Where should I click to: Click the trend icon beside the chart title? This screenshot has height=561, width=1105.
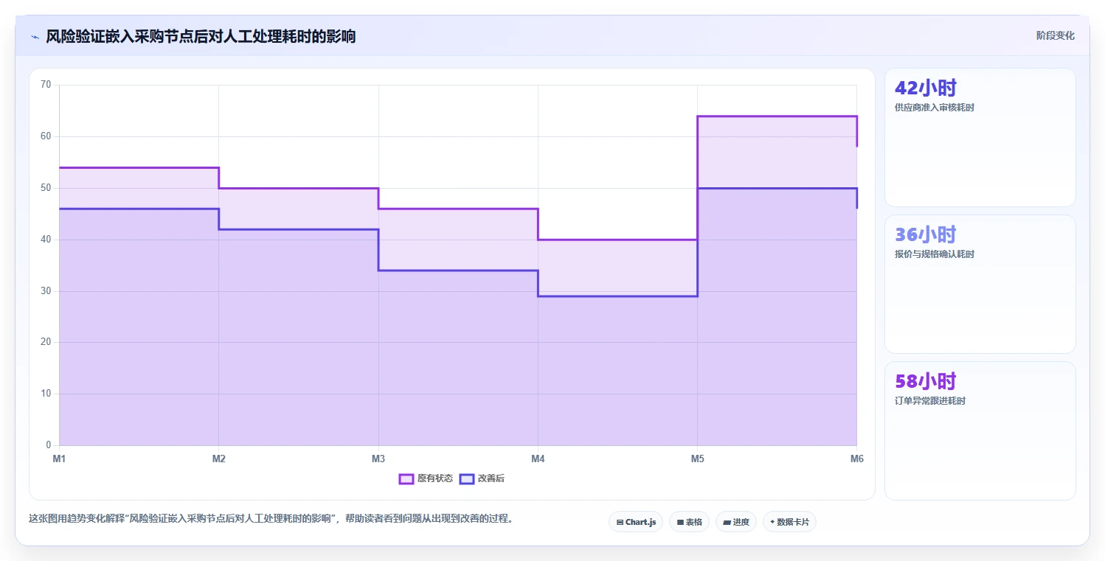pos(35,37)
